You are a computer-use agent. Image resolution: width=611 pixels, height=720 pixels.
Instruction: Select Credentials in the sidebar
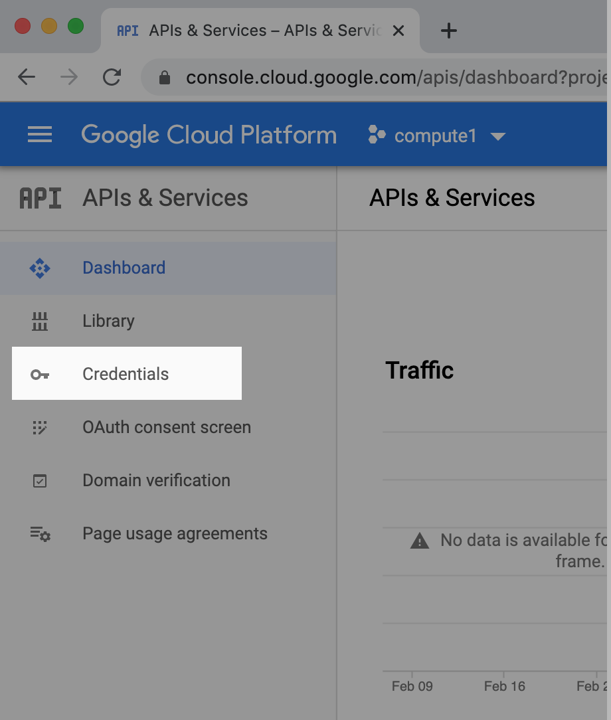click(x=126, y=375)
